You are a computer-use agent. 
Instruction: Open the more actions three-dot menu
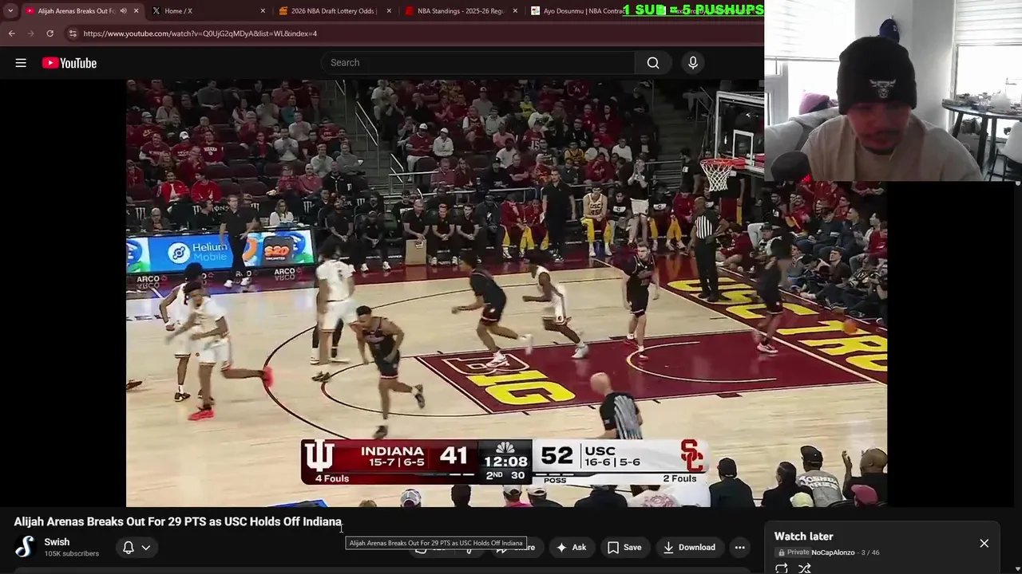tap(740, 548)
